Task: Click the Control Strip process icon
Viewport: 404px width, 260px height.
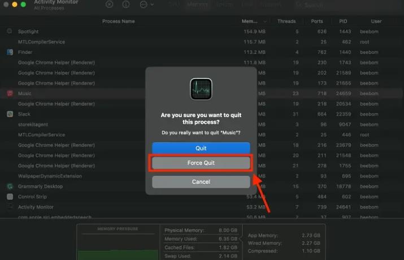Action: [10, 197]
